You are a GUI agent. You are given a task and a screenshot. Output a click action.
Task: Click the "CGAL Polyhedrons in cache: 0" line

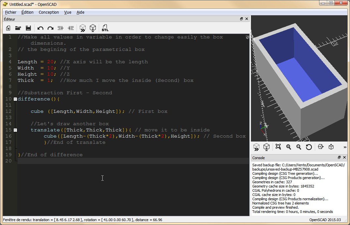tap(275, 190)
